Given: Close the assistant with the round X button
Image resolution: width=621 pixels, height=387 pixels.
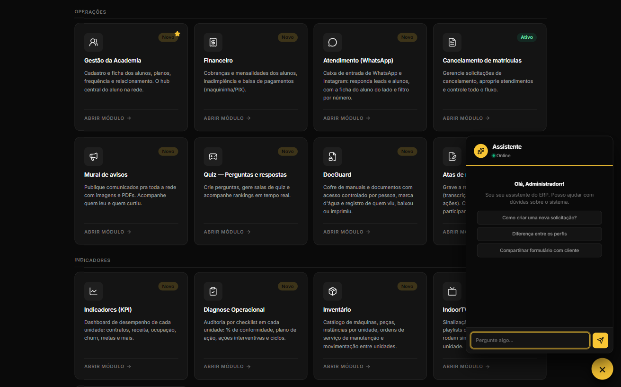Looking at the screenshot, I should 602,369.
